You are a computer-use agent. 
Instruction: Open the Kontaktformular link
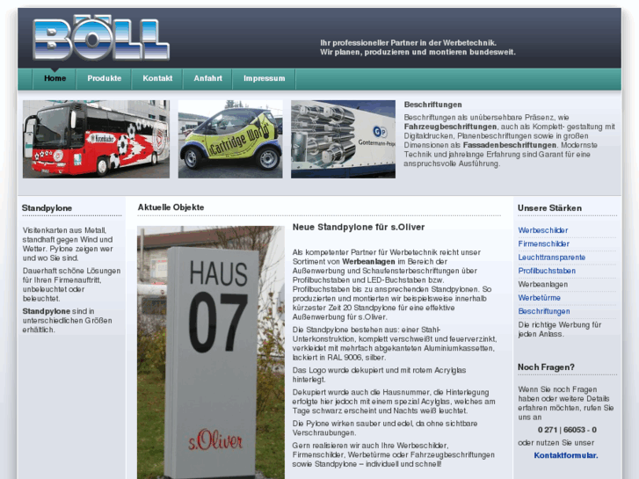[566, 455]
